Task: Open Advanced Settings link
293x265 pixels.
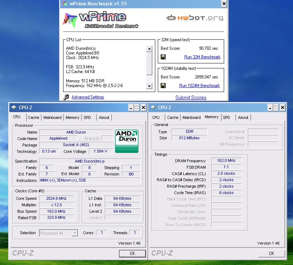Action: [x=88, y=97]
